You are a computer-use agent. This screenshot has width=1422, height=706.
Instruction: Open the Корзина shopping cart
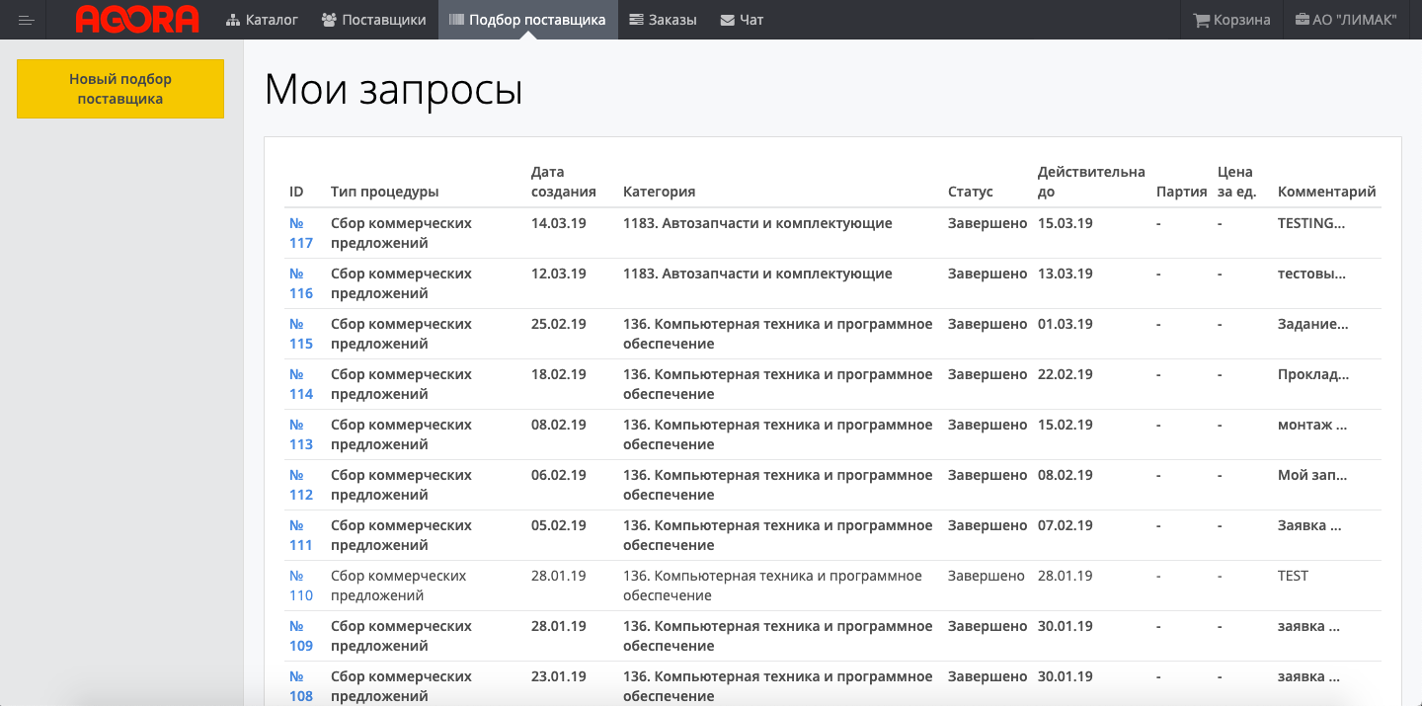tap(1231, 20)
